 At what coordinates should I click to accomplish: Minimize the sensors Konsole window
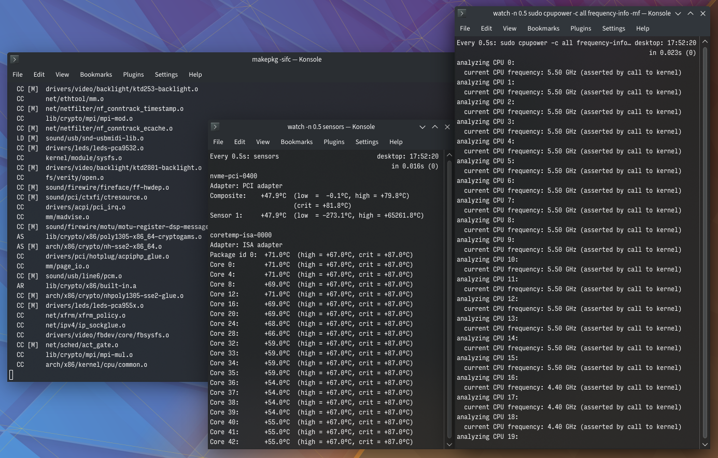point(423,127)
